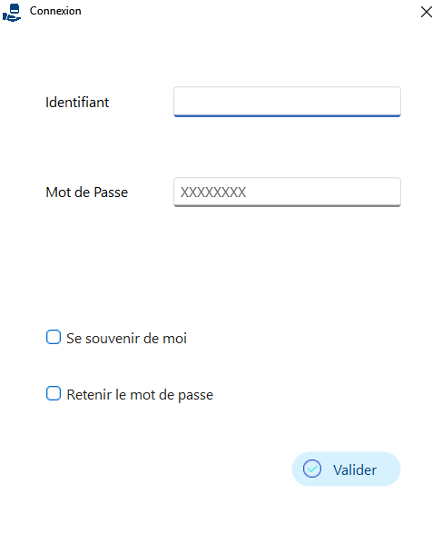Viewport: 442px width, 553px height.
Task: Click the Connexion window title text
Action: (55, 11)
